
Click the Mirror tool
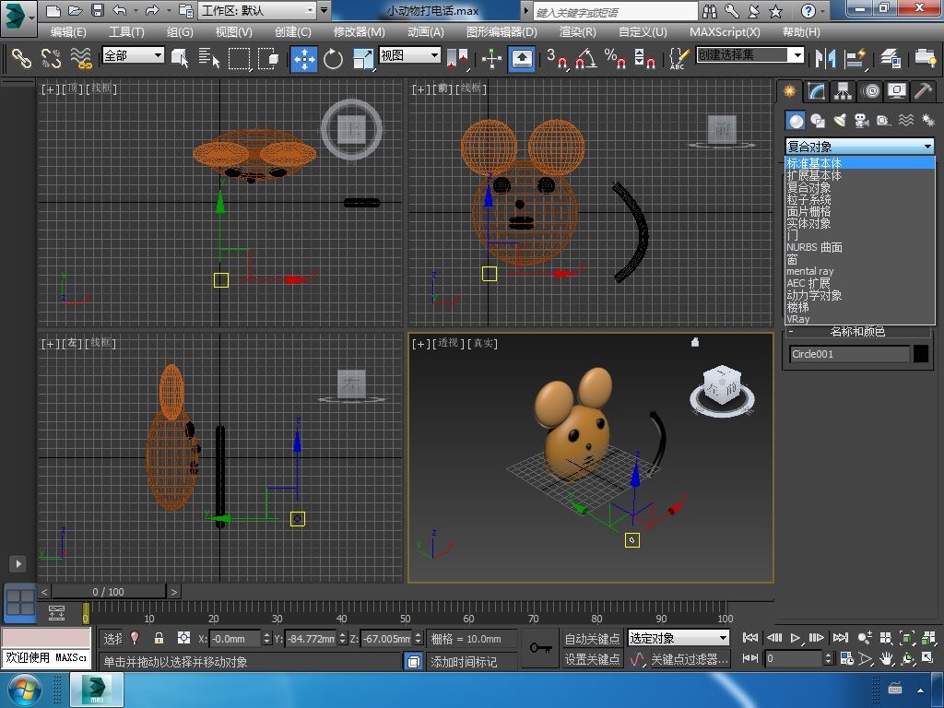(x=825, y=58)
